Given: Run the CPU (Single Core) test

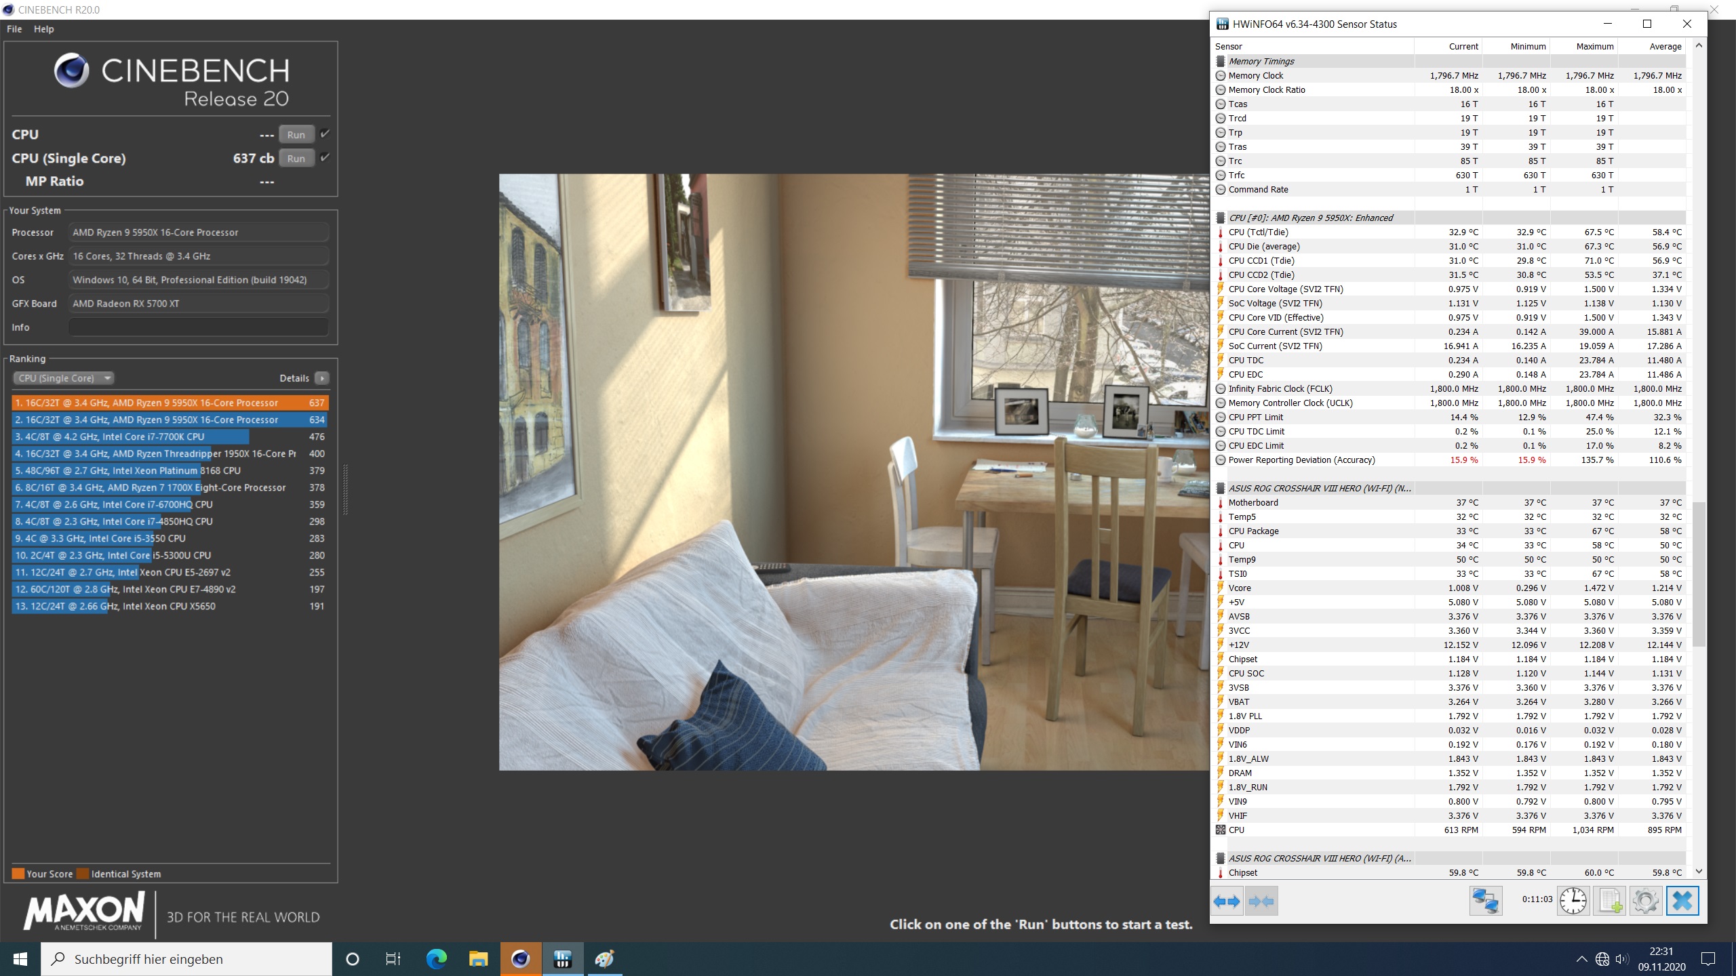Looking at the screenshot, I should [296, 159].
